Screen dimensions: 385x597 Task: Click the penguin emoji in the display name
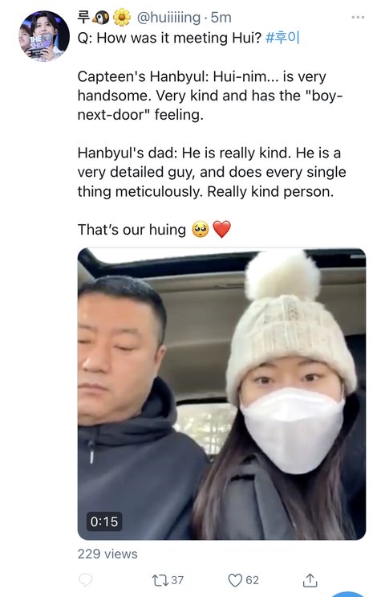[102, 17]
